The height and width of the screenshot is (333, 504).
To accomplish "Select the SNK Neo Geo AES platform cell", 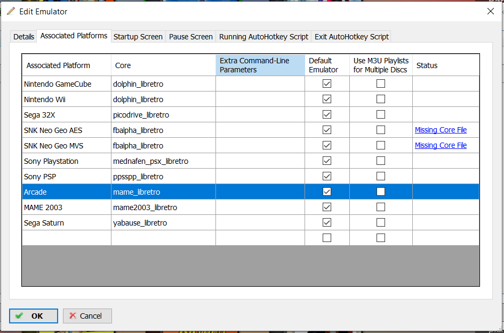I will click(67, 130).
